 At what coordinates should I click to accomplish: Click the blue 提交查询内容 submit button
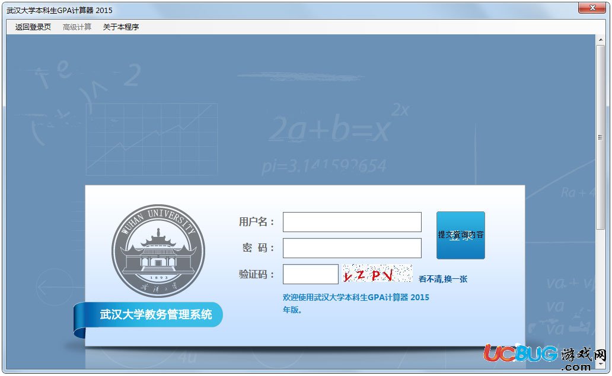tap(461, 235)
